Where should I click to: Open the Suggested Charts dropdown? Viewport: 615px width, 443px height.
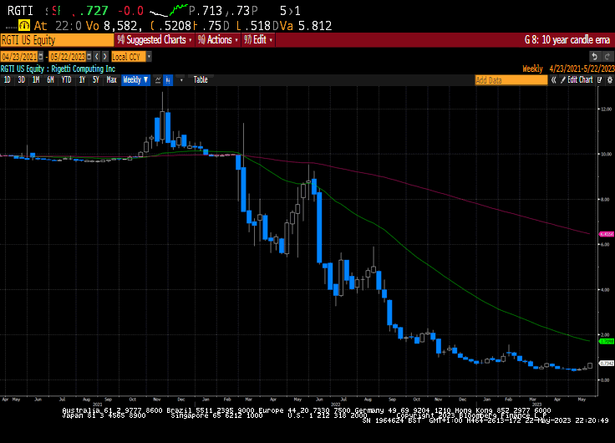click(x=155, y=40)
